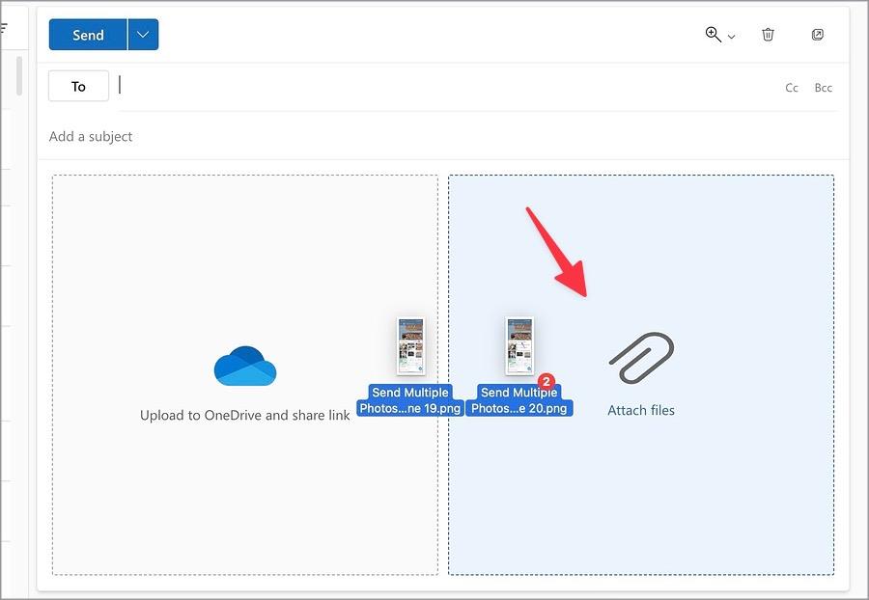Click the filename label ending 19.png
This screenshot has height=600, width=869.
410,400
